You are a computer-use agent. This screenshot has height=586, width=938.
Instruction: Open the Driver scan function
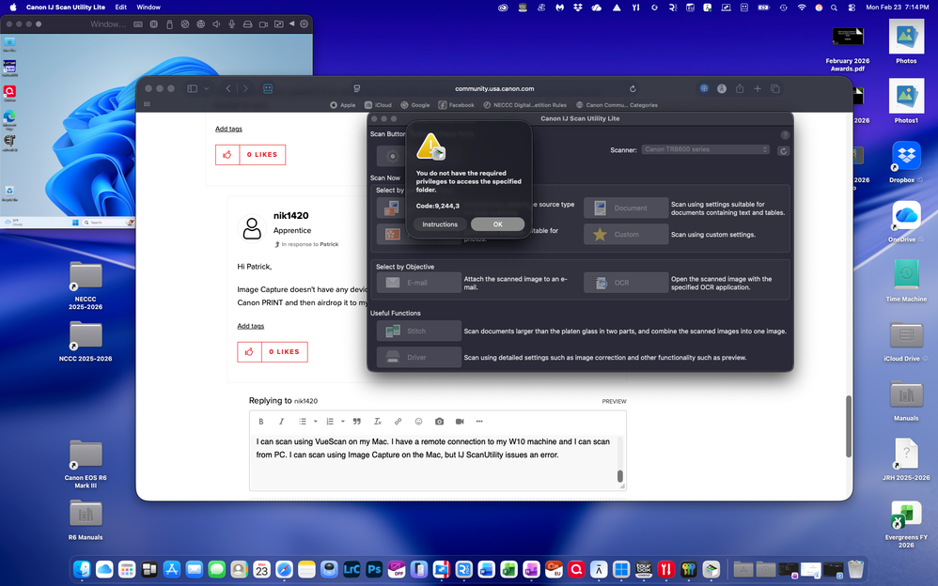419,357
